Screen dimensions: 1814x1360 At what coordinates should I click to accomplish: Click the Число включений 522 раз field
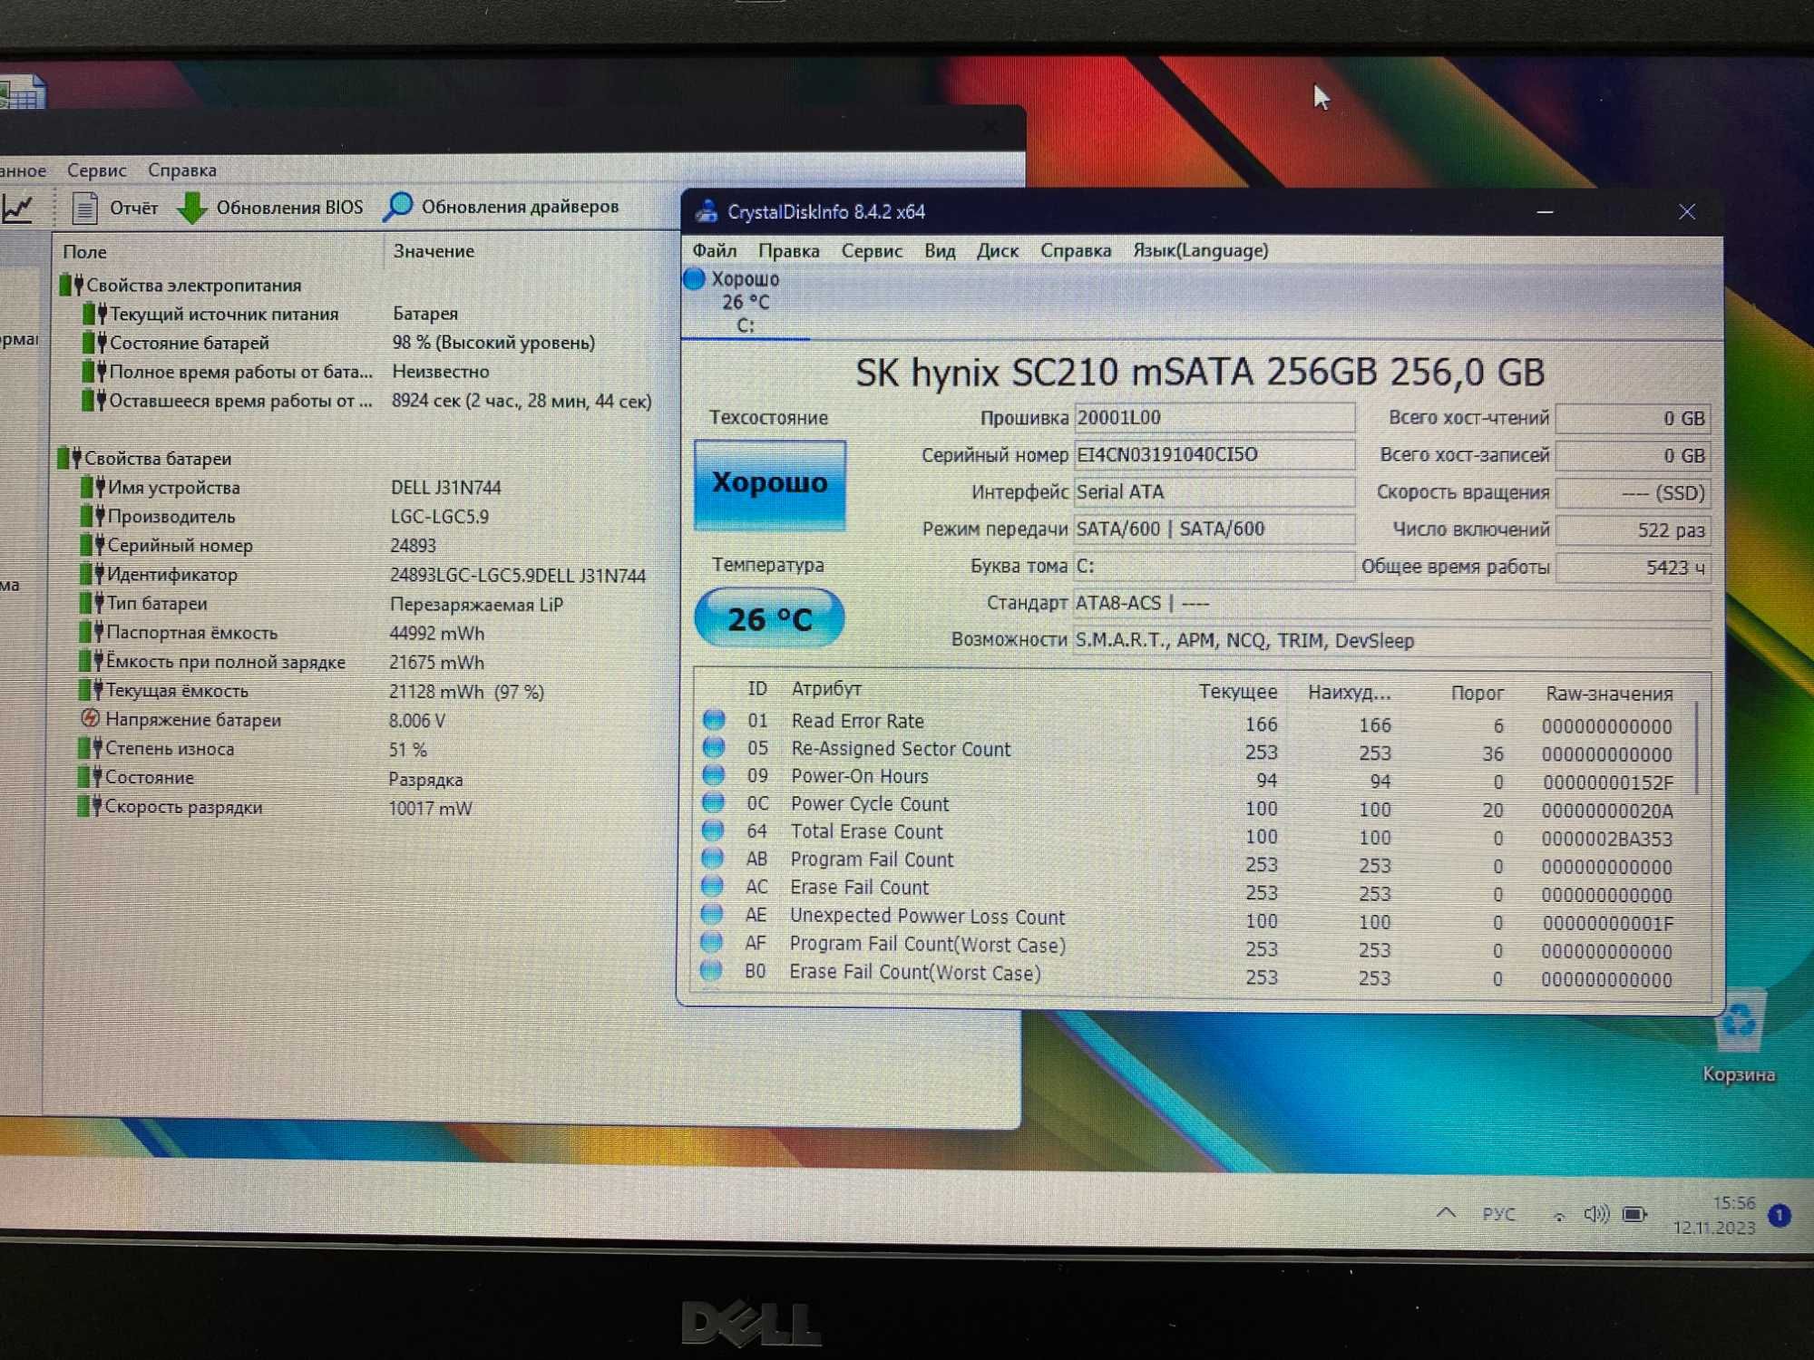click(1634, 530)
